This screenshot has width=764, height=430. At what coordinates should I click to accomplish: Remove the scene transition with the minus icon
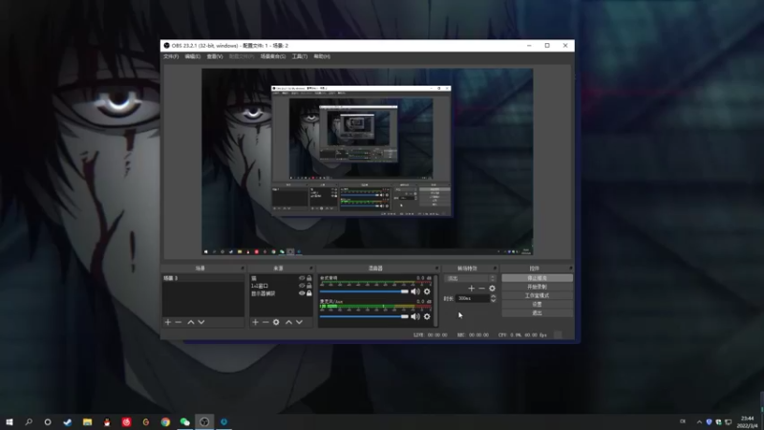coord(481,289)
